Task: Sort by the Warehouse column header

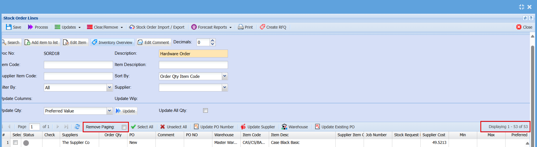Action: click(x=226, y=135)
